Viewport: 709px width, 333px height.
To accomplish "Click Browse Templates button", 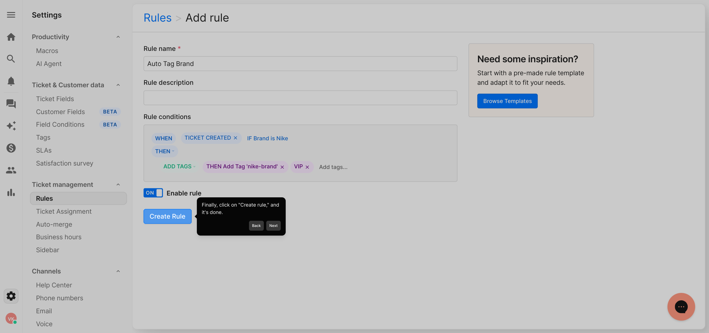I will [x=508, y=101].
